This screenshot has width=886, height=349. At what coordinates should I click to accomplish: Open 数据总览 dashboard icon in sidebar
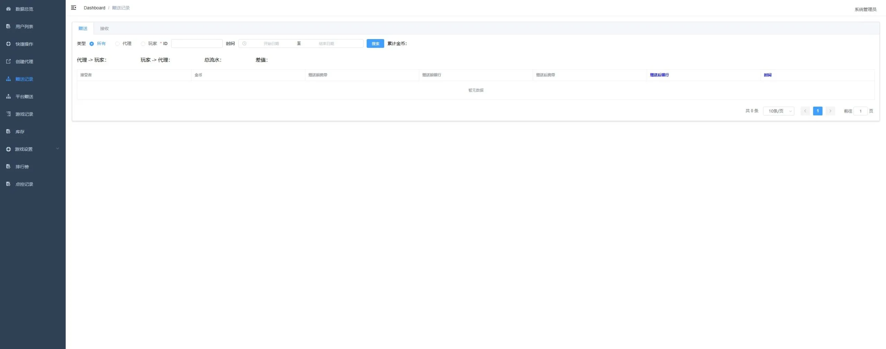point(8,9)
